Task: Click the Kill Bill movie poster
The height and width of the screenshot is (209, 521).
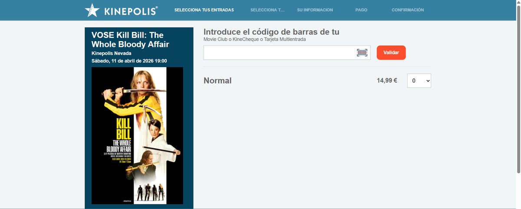Action: (137, 135)
